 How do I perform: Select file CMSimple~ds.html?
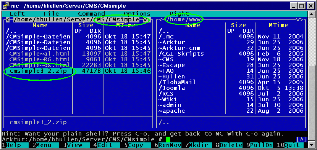pos(78,65)
